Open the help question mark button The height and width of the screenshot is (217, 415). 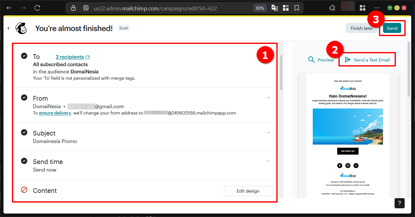[x=399, y=203]
